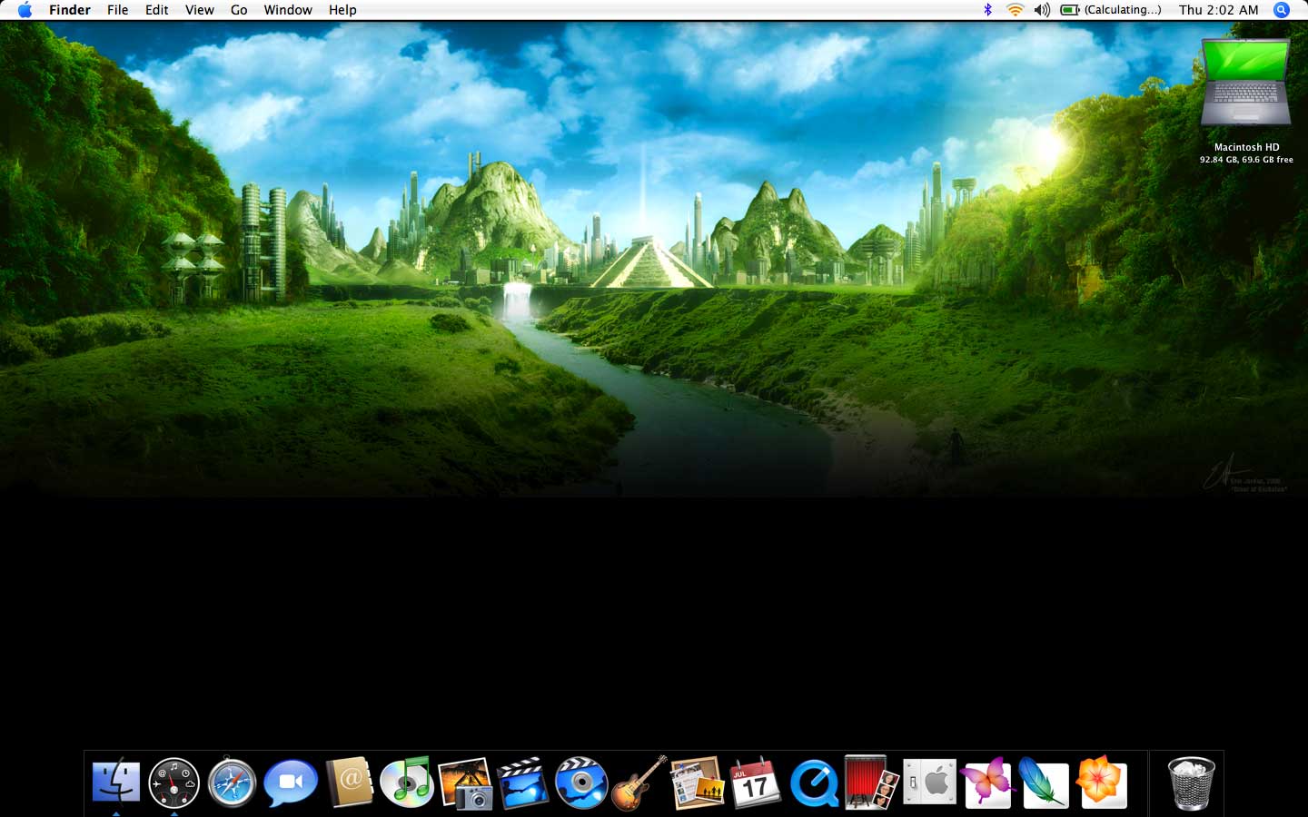Launch Dashboard from the Dock
Image resolution: width=1308 pixels, height=817 pixels.
pos(173,783)
